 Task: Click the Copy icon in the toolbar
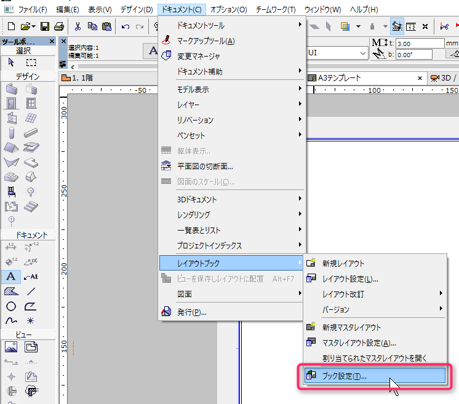point(92,26)
